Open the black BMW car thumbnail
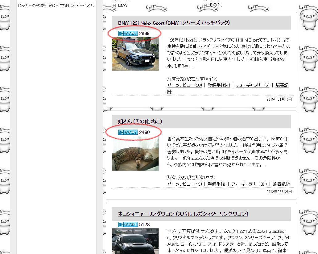The height and width of the screenshot is (254, 318). tap(135, 54)
